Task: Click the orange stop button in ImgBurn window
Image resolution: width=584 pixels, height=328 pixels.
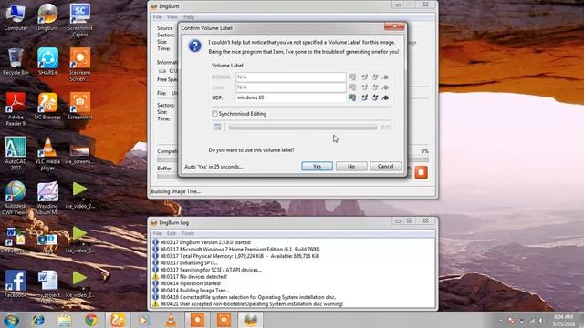Action: (422, 172)
